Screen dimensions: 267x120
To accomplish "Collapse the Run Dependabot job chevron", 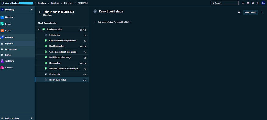I will tap(39, 29).
